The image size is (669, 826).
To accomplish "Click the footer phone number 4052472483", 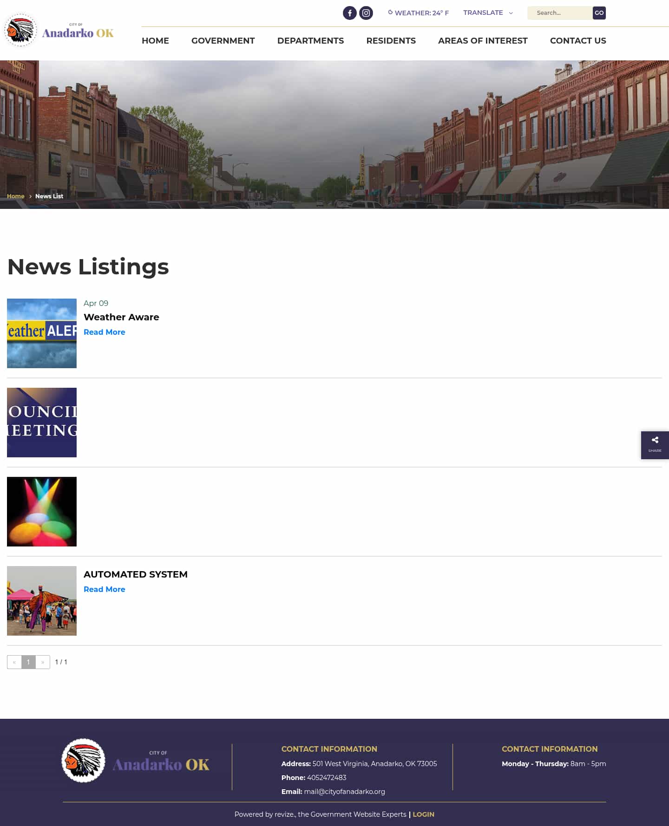I will (327, 778).
